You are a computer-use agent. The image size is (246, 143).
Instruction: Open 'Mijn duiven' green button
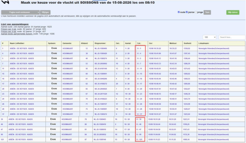233,12
